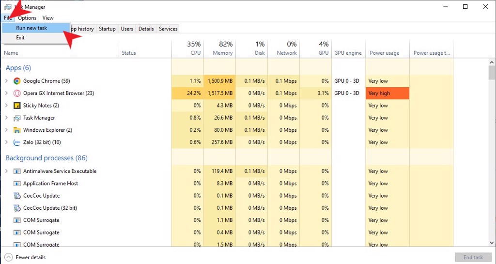
Task: Sort processes by CPU column
Action: [187, 49]
